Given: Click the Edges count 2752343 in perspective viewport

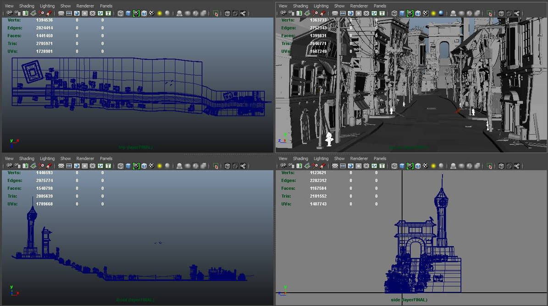Looking at the screenshot, I should click(x=318, y=28).
